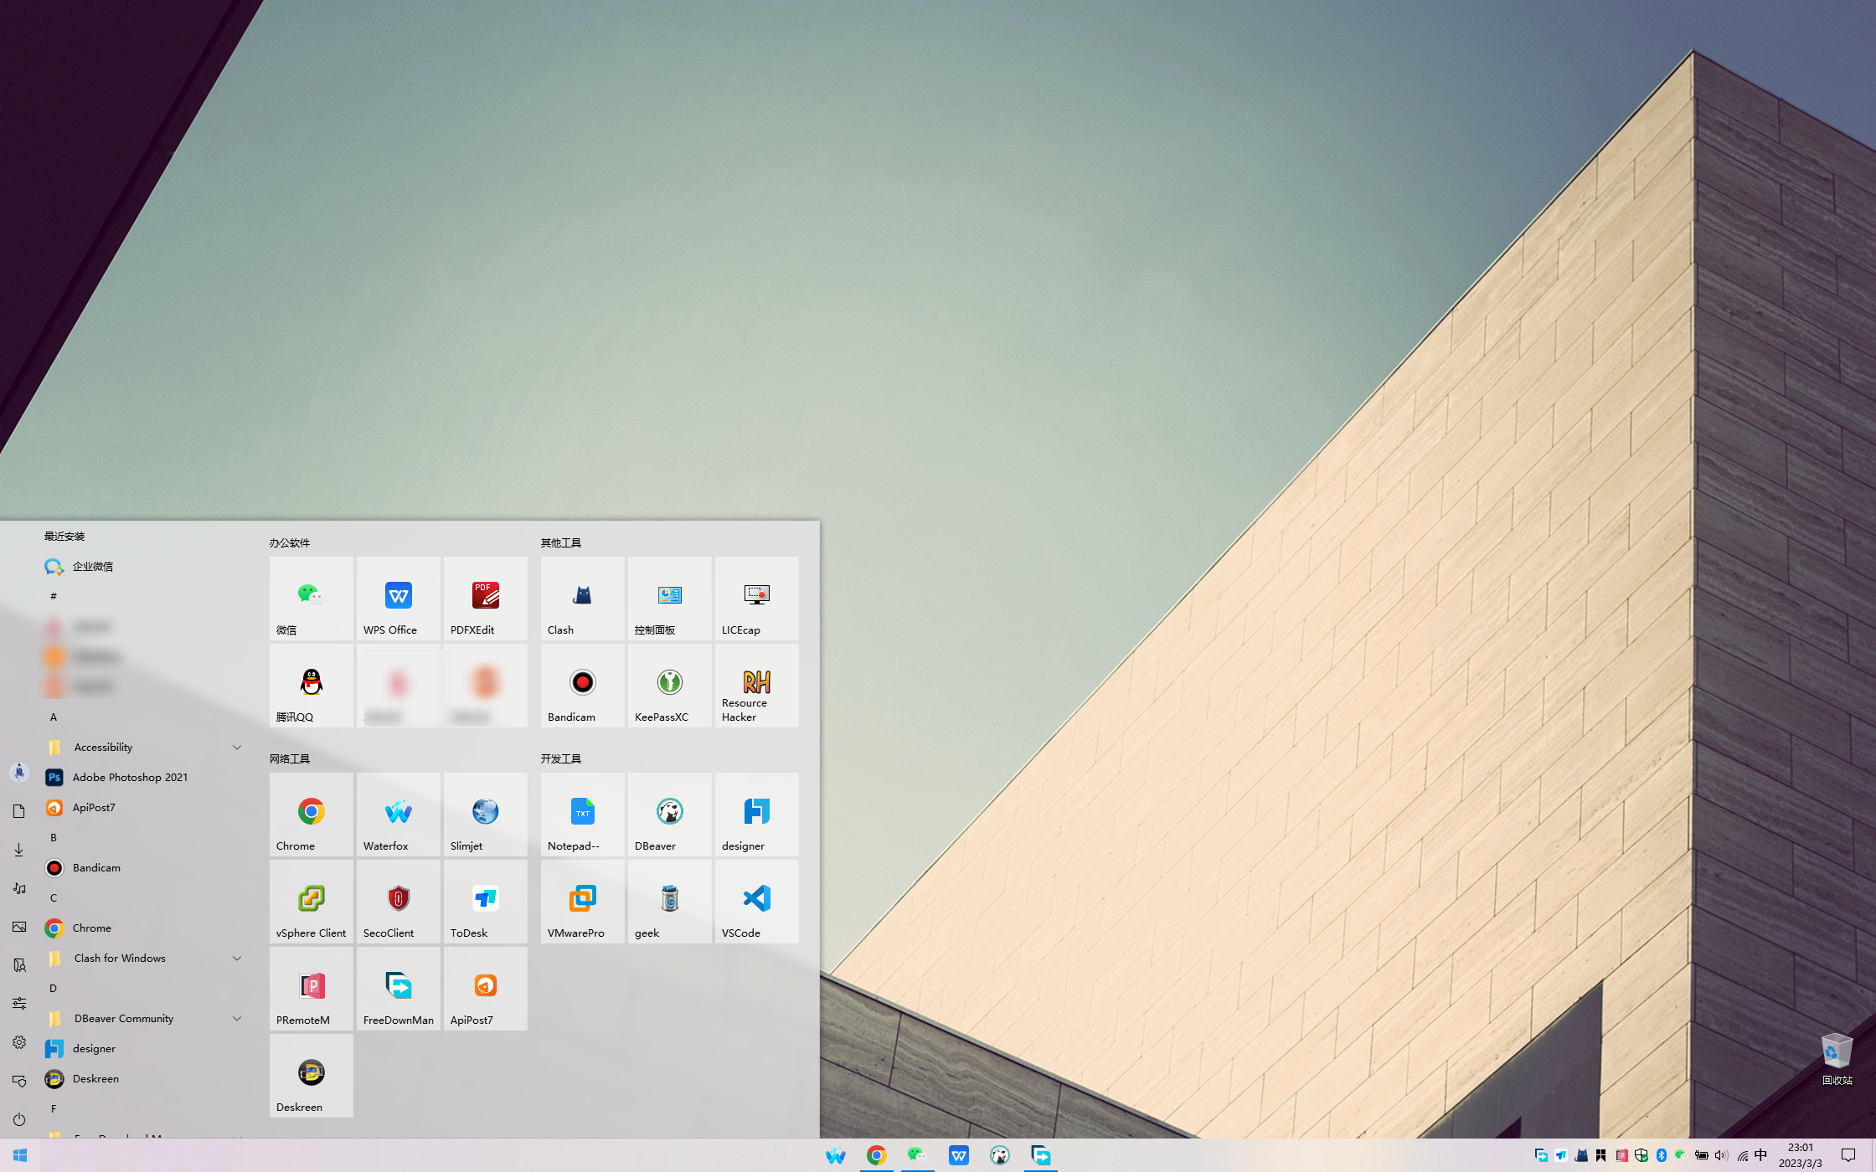Launch the ApiPost7 tile in 网络工具 group
The width and height of the screenshot is (1876, 1172).
pos(485,989)
